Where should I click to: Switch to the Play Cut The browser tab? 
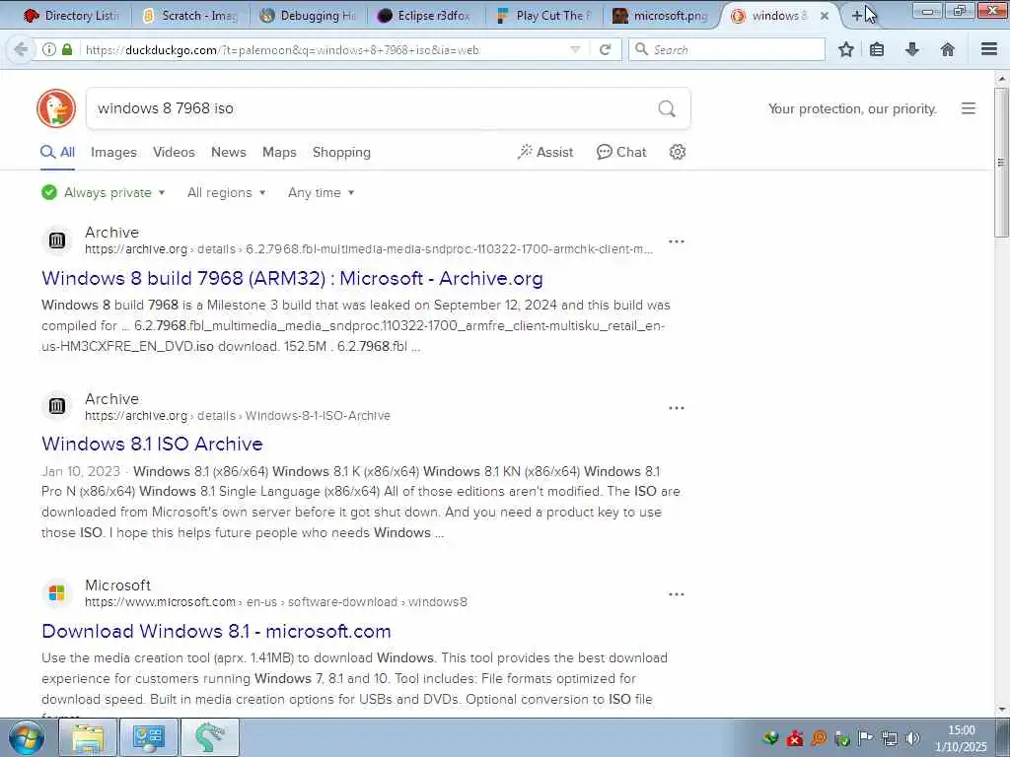click(x=544, y=16)
